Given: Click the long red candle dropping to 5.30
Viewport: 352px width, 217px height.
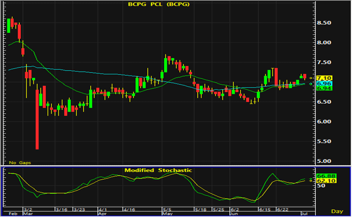Looking at the screenshot, I should tap(37, 119).
